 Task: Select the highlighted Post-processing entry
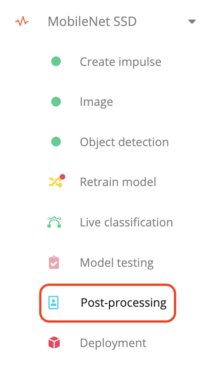point(108,303)
